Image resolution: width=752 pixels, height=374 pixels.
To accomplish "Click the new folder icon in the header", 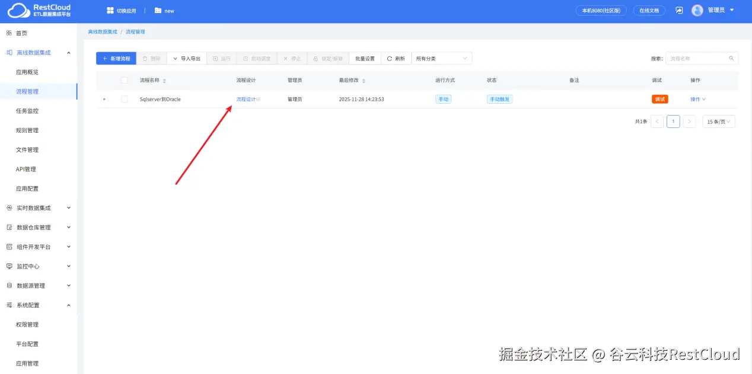I will point(158,11).
